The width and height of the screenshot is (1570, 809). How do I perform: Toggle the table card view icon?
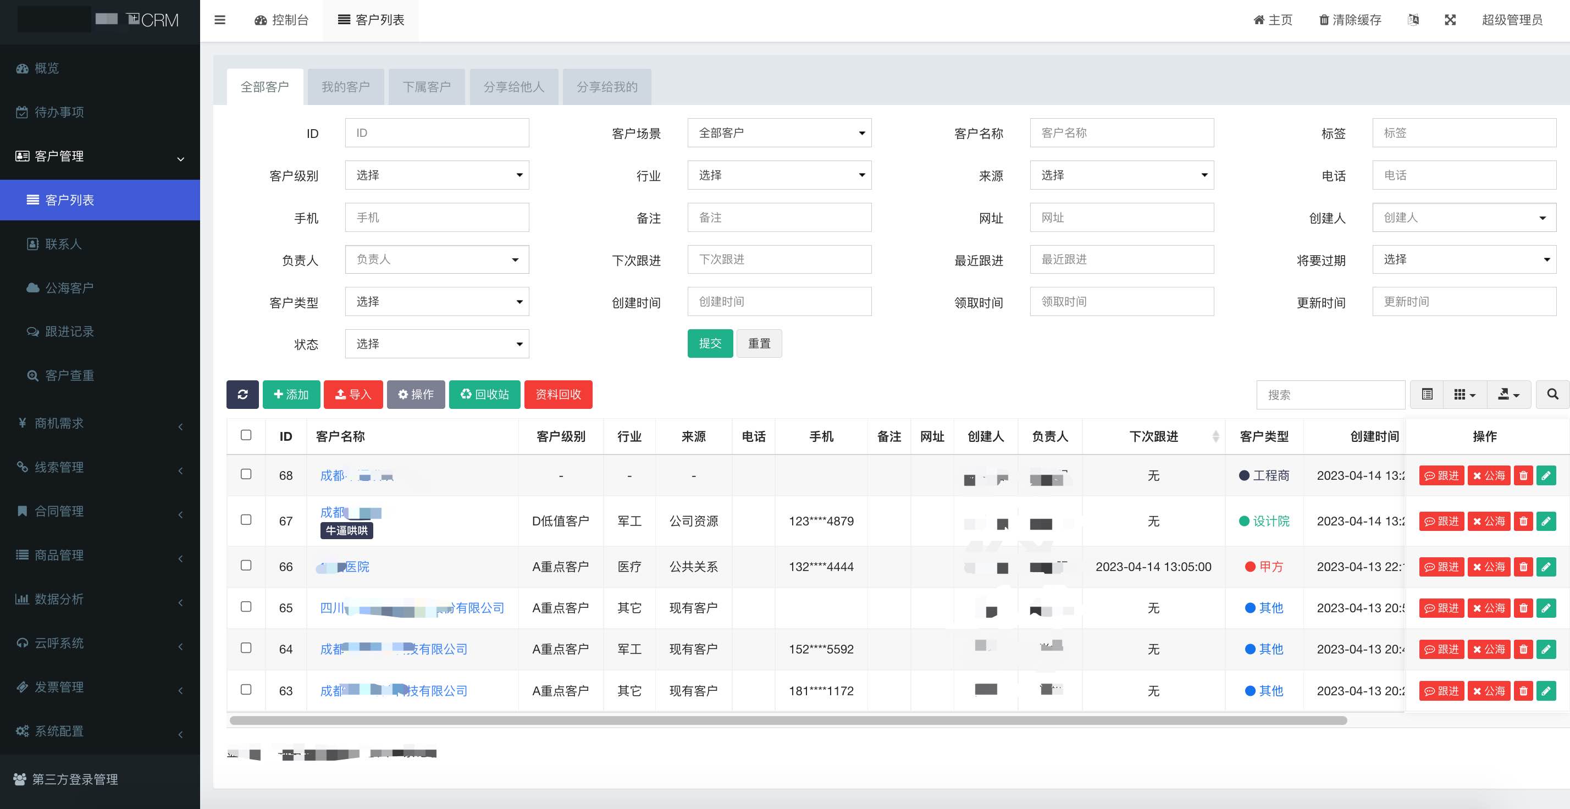click(x=1428, y=394)
